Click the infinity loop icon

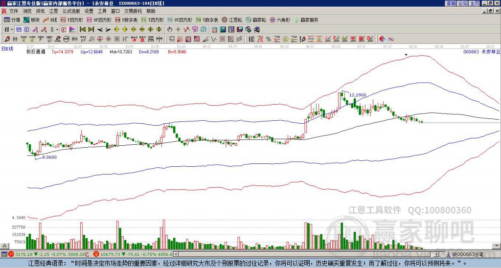click(390, 39)
